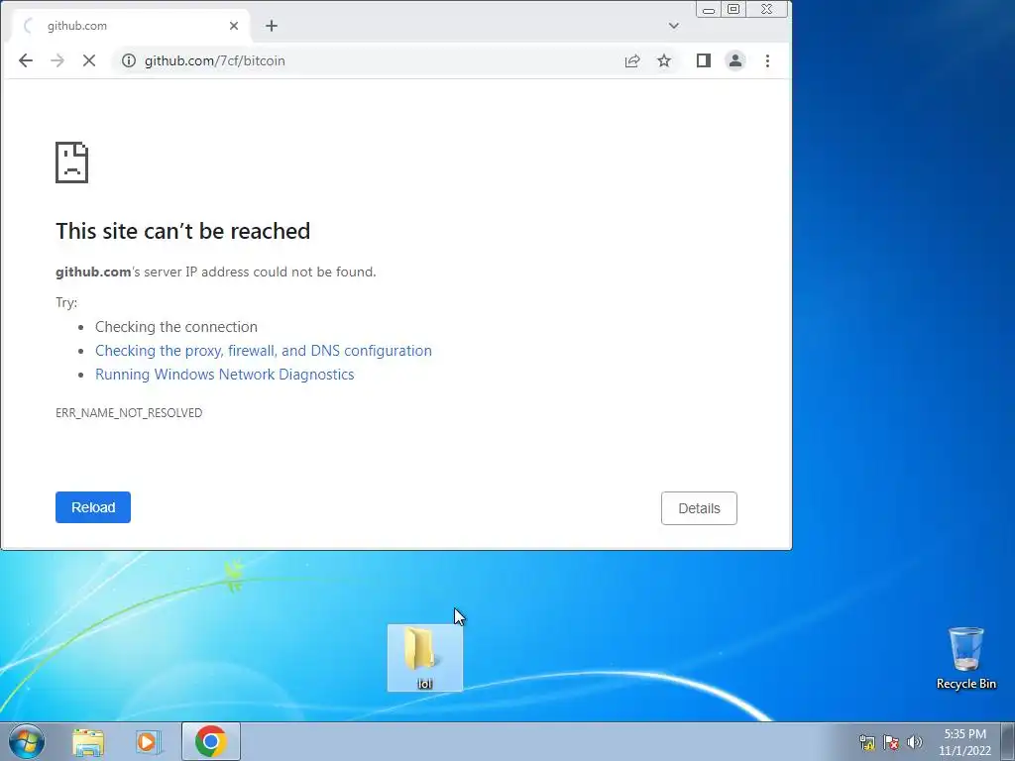Screen dimensions: 1015x761
Task: Bookmark this page with the star icon
Action: pyautogui.click(x=664, y=60)
